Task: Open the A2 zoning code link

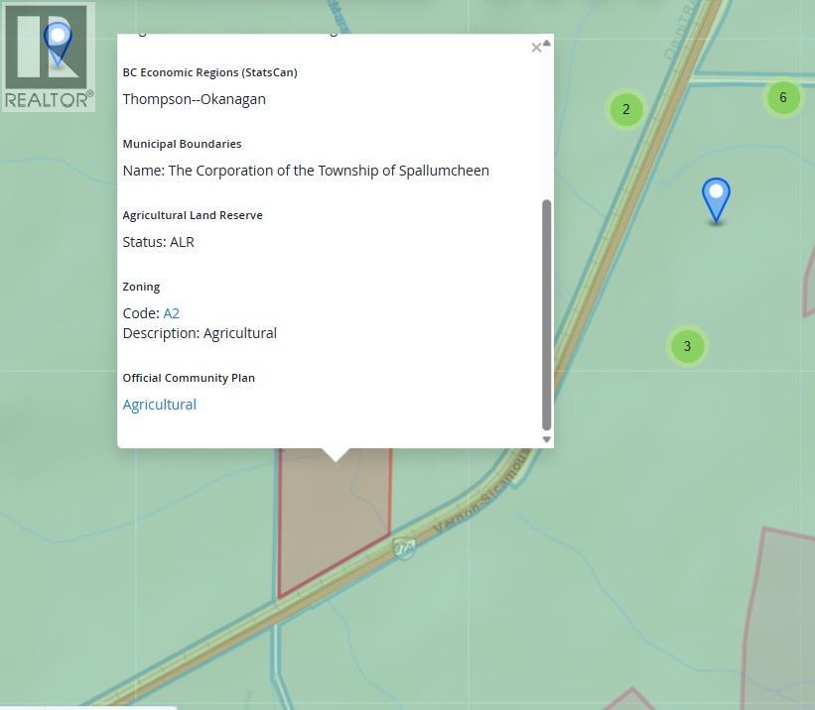Action: click(x=171, y=313)
